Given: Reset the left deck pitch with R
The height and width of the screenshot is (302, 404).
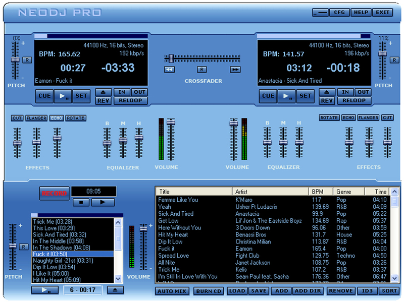Looking at the screenshot, I should point(27,60).
